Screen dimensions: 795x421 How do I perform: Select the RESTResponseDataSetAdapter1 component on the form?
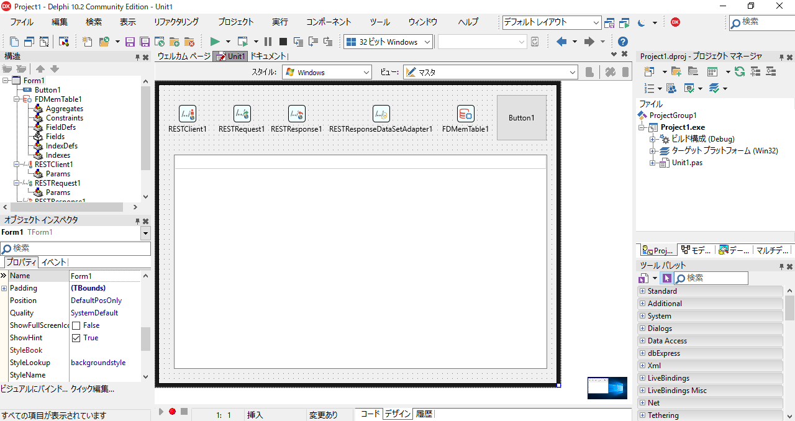(381, 114)
